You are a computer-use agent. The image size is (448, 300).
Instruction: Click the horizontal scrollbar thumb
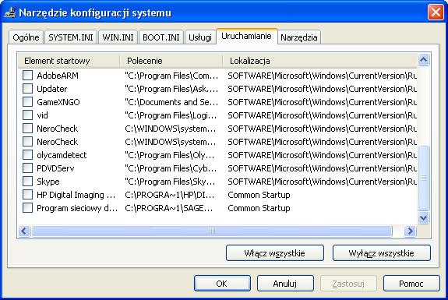(212, 231)
